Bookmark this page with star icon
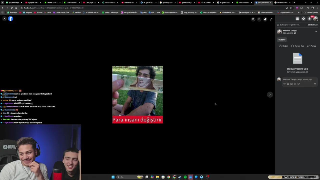Screen dimensions: 320x180 [291, 8]
